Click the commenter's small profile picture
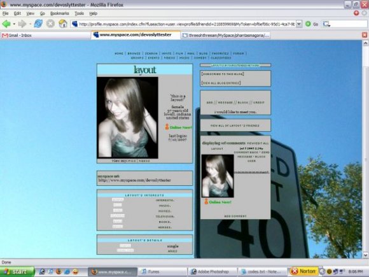The height and width of the screenshot is (277, 369). pyautogui.click(x=218, y=176)
